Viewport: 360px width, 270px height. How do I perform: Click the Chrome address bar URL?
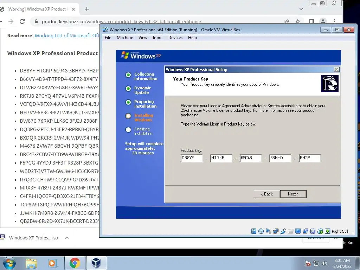pyautogui.click(x=121, y=21)
